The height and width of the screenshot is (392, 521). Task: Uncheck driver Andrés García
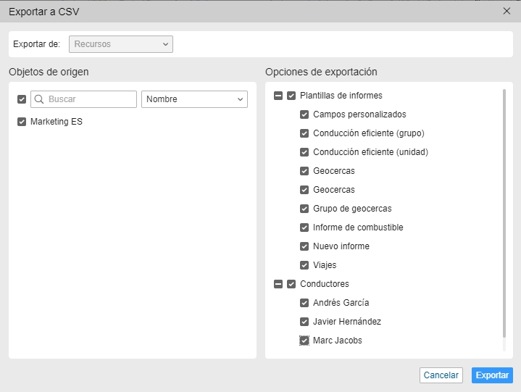point(304,303)
